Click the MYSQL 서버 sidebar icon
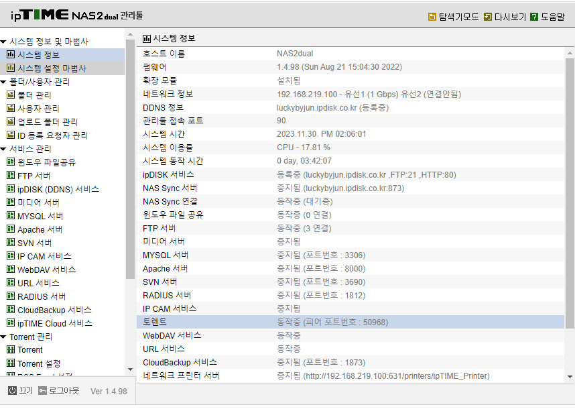The image size is (575, 409). tap(11, 216)
